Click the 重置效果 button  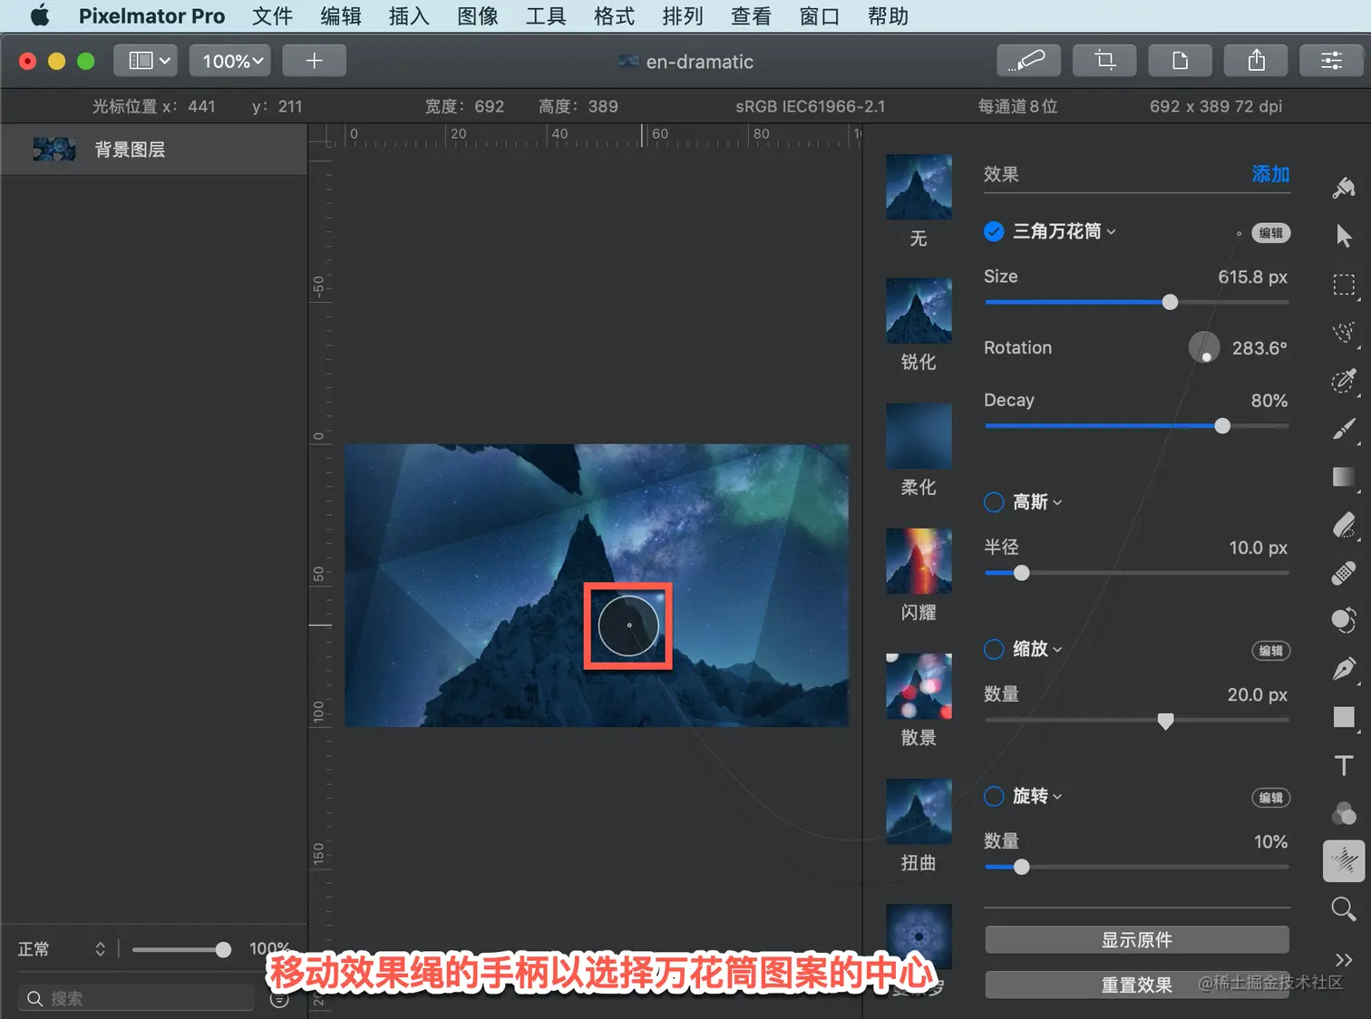(1137, 985)
